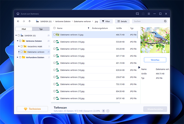Screen dimensions: 184x124
Task: Go back with the left arrow
Action: (18, 21)
